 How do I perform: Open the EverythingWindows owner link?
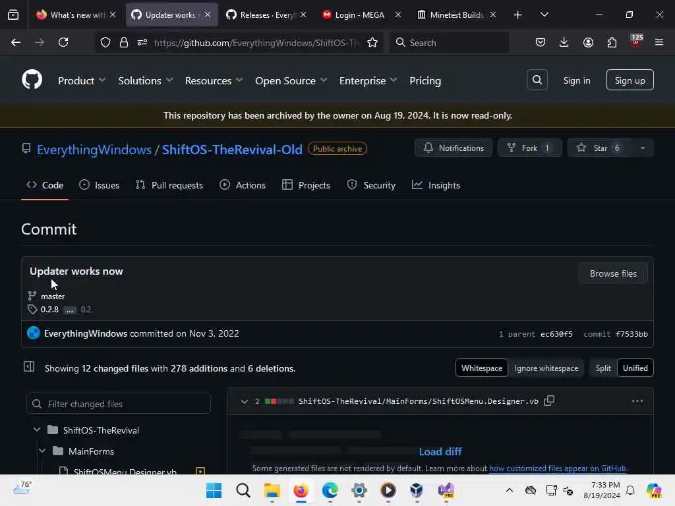[94, 150]
